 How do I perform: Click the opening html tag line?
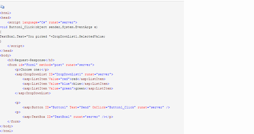6,13
